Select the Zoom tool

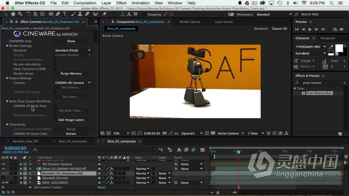click(20, 14)
